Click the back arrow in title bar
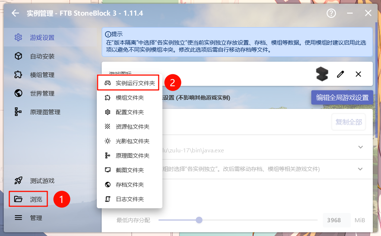381x236 pixels. 15,13
